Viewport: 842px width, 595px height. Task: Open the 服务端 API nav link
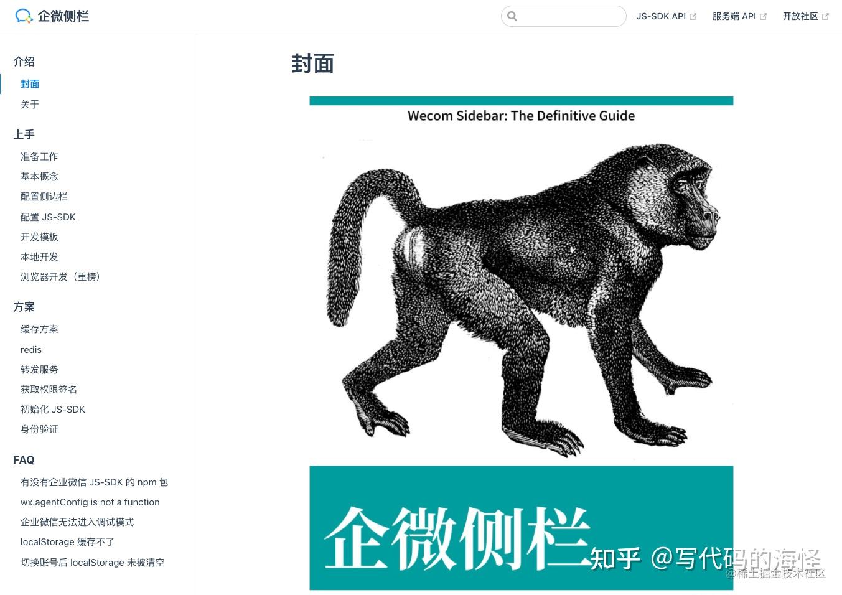coord(734,17)
